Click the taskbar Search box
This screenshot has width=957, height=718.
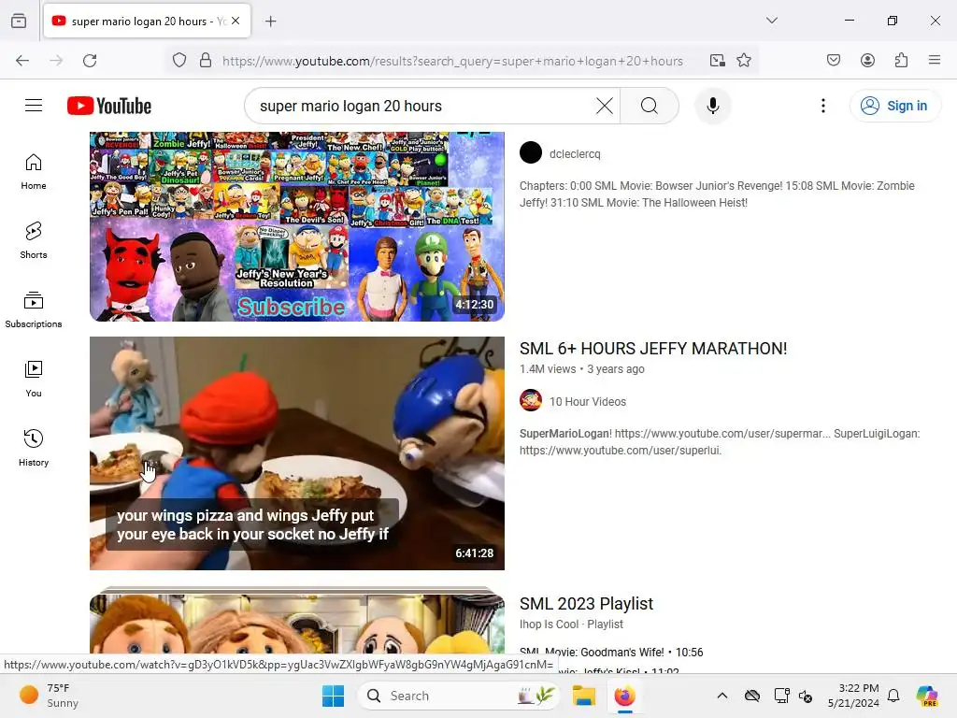pyautogui.click(x=458, y=696)
